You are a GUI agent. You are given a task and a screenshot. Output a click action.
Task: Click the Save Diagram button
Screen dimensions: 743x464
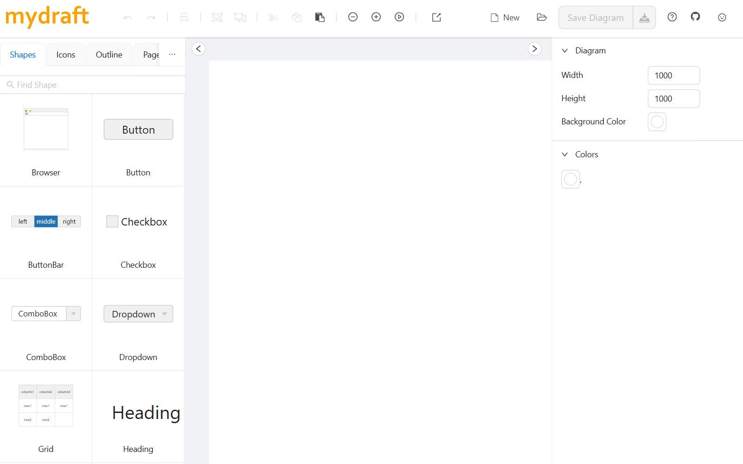[x=595, y=18]
